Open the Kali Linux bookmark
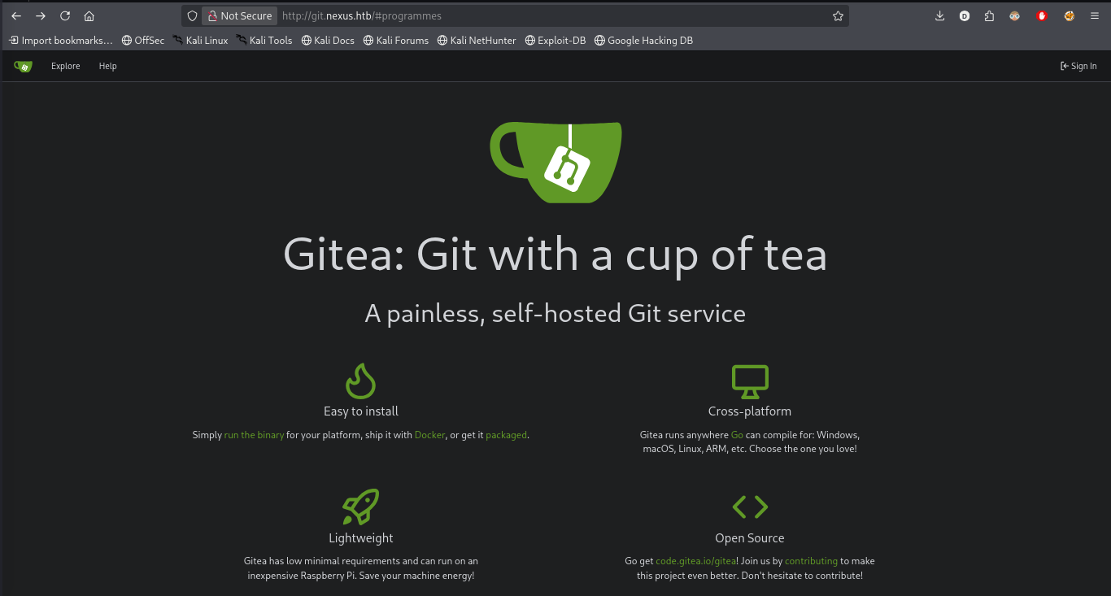 [200, 40]
